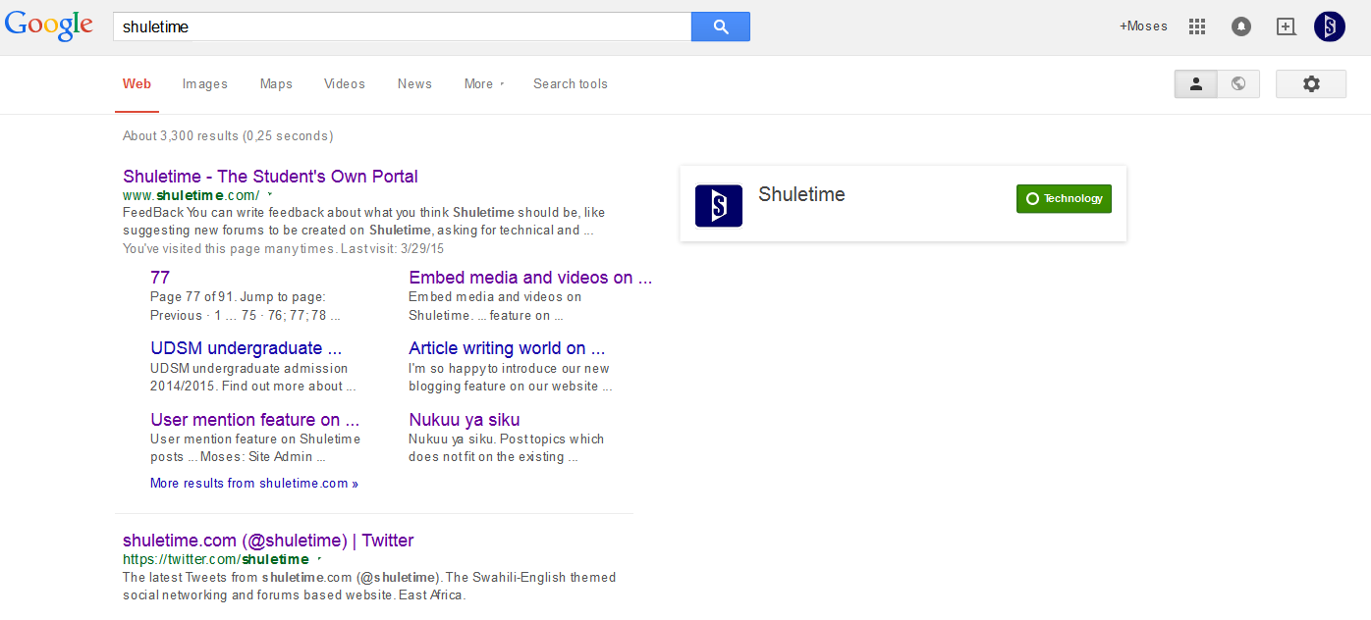Open Search tools options
The width and height of the screenshot is (1371, 620).
pyautogui.click(x=571, y=84)
